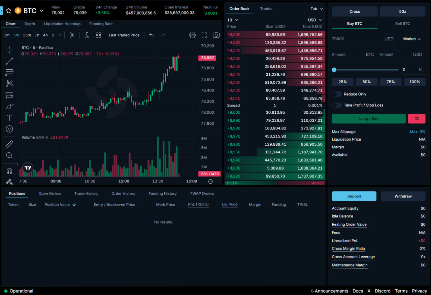
Task: Select the 1m timeframe
Action: pyautogui.click(x=7, y=35)
